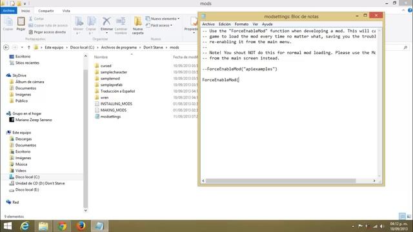Select Mariano Zerep Serrano entry
The height and width of the screenshot is (232, 413).
(34, 120)
